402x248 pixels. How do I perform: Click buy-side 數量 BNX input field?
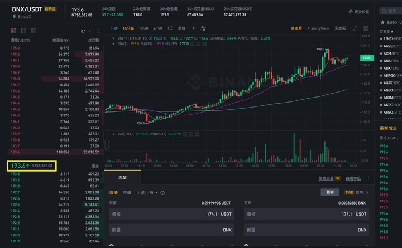(171, 230)
